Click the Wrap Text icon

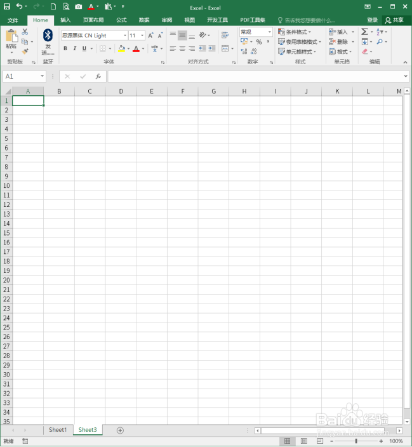coord(225,35)
